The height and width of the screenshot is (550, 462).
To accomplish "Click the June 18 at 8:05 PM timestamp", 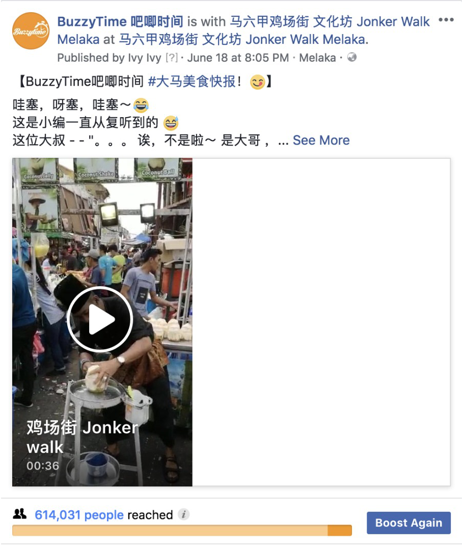I will [x=238, y=58].
